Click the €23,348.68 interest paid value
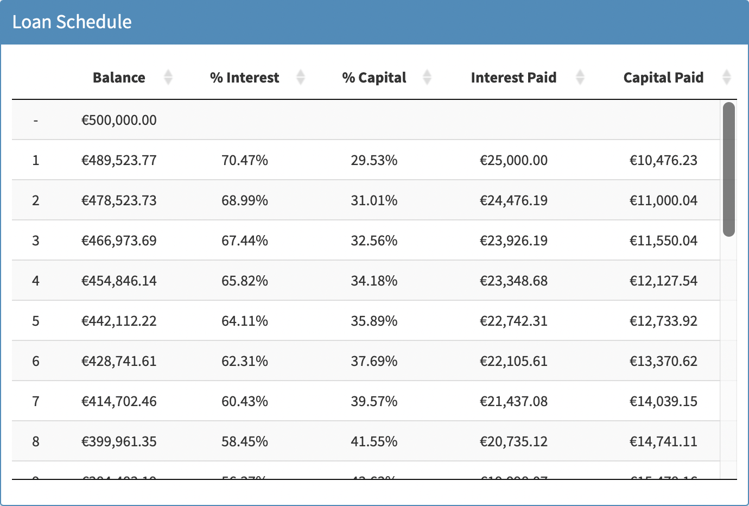 point(513,281)
